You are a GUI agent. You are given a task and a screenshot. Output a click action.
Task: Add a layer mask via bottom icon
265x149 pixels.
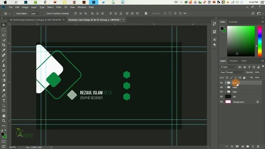click(x=237, y=146)
